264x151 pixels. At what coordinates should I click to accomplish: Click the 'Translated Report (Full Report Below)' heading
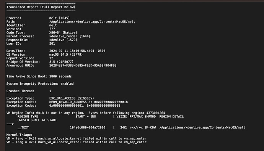point(41,7)
